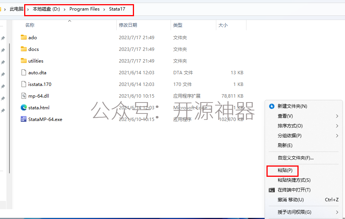Image resolution: width=345 pixels, height=219 pixels.
Task: Select the file name mp-64.dll
Action: click(39, 96)
